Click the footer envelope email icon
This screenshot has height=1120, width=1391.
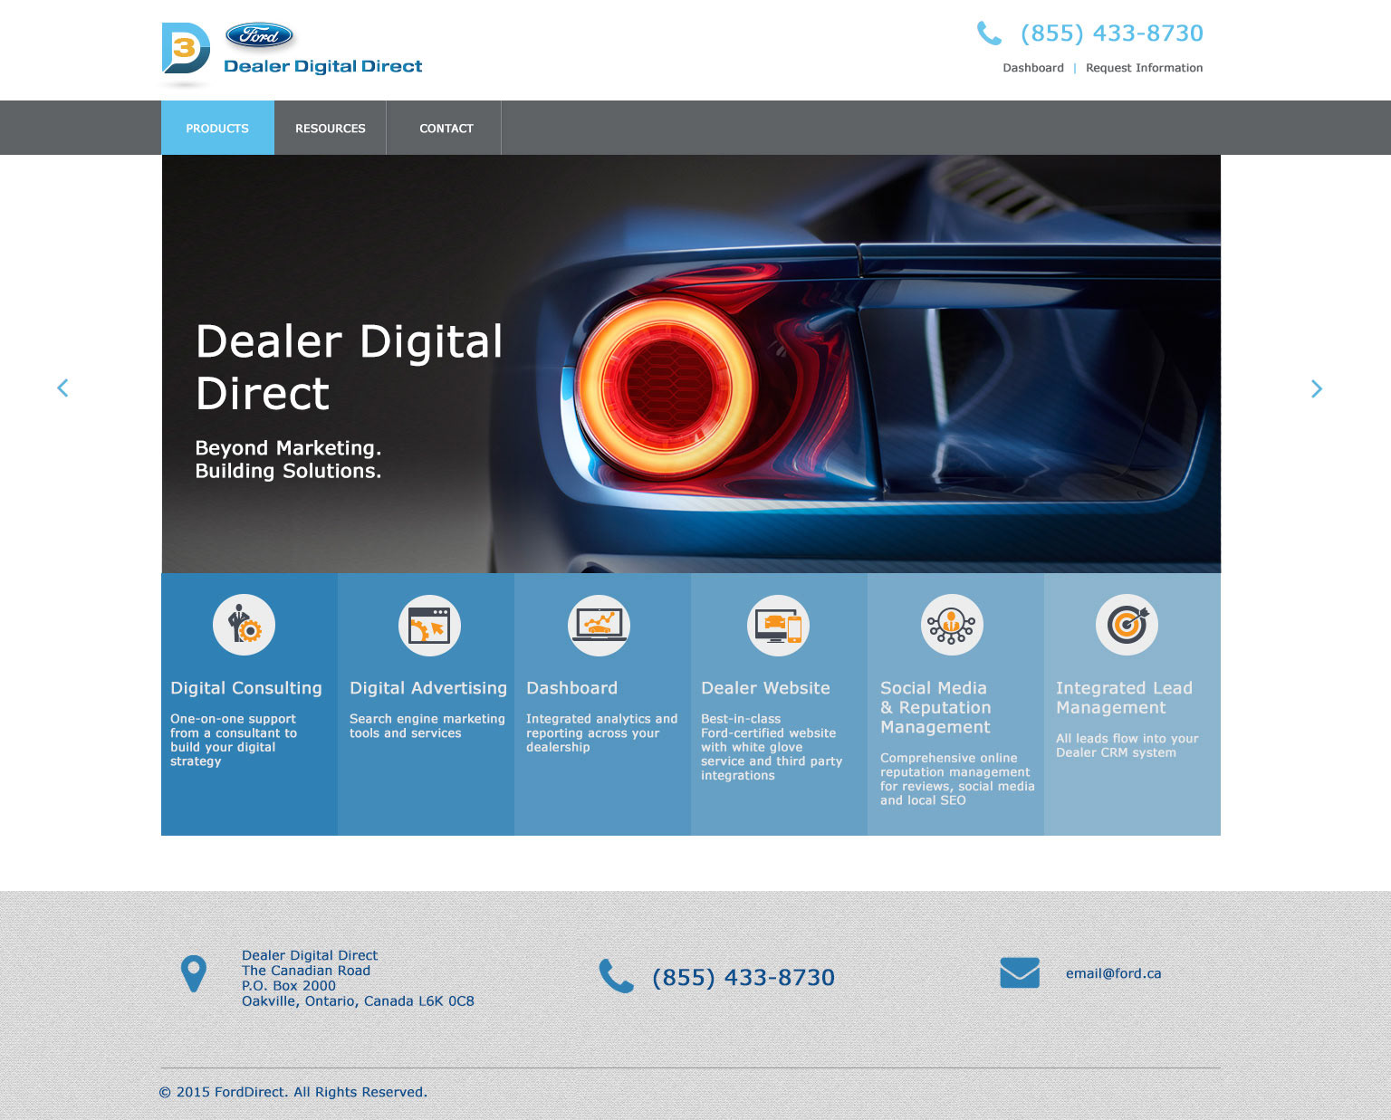tap(1020, 972)
